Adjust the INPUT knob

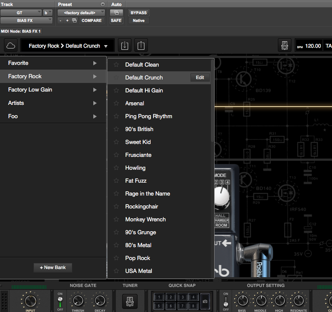31,301
